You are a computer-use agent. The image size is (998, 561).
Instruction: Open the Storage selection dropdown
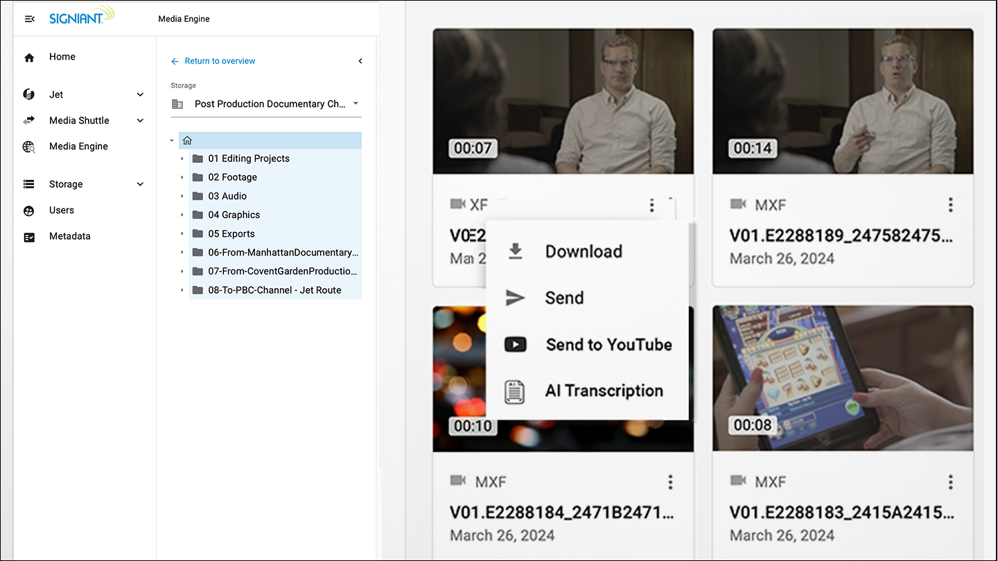(356, 104)
